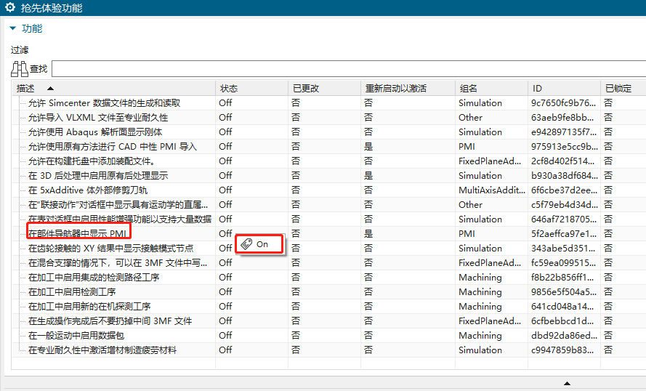Click the 功能 section header label
The height and width of the screenshot is (391, 646).
click(x=32, y=28)
